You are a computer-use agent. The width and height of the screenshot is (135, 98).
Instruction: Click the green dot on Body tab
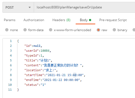[90, 20]
